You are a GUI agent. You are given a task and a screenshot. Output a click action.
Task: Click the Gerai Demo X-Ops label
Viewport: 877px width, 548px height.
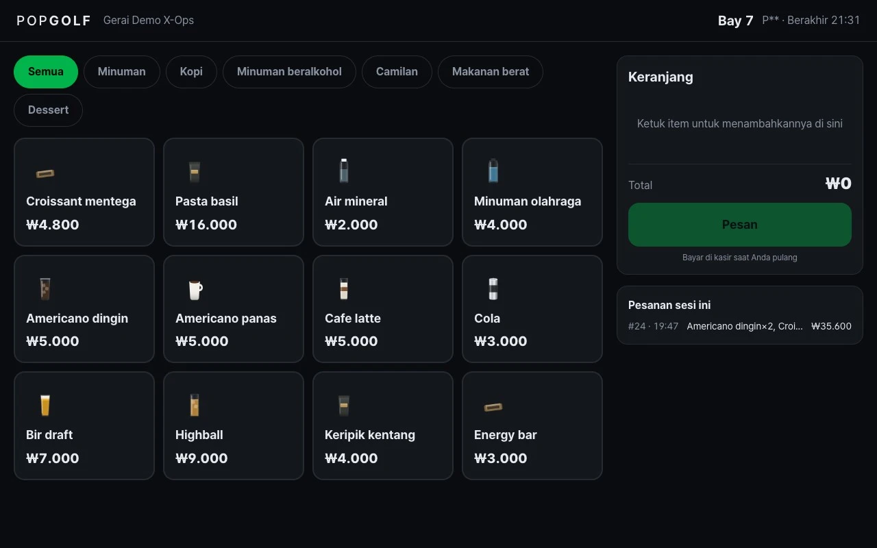149,21
